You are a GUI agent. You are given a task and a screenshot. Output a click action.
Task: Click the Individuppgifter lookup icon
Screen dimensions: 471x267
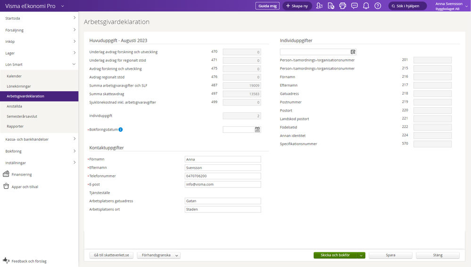point(353,52)
